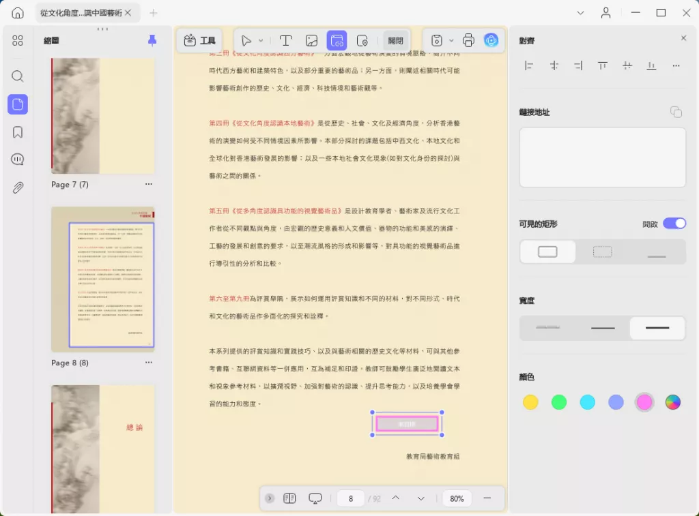Align objects to left edge
Viewport: 699px width, 516px height.
[529, 66]
